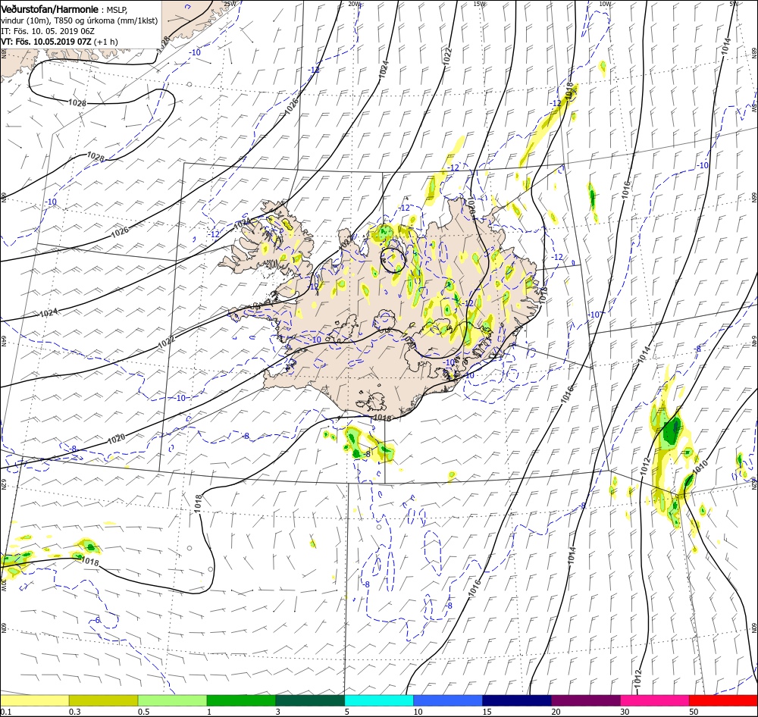Select the pink 30 mm legend block
Screen dimensions: 758x717
tap(655, 700)
